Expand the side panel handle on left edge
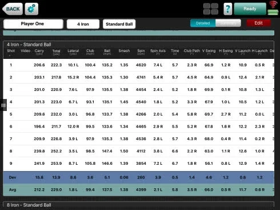 pos(3,105)
